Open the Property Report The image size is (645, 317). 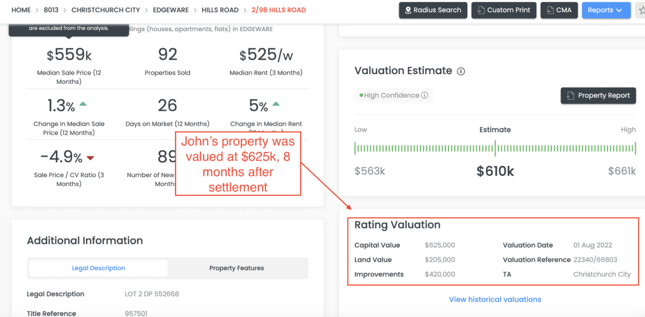[598, 95]
